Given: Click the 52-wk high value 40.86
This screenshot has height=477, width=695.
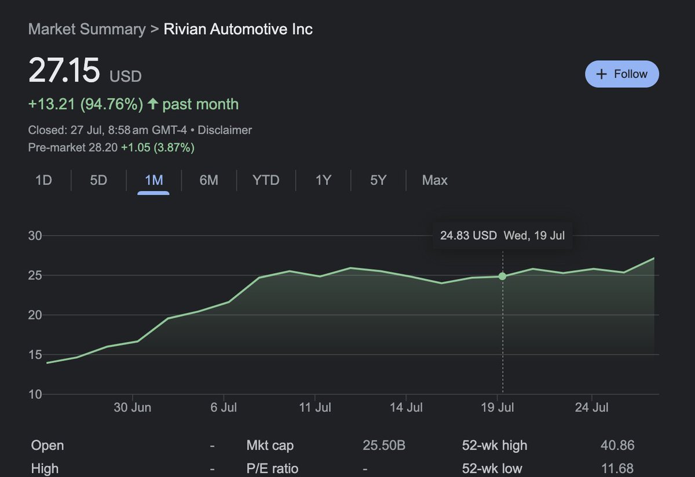Looking at the screenshot, I should click(x=617, y=446).
